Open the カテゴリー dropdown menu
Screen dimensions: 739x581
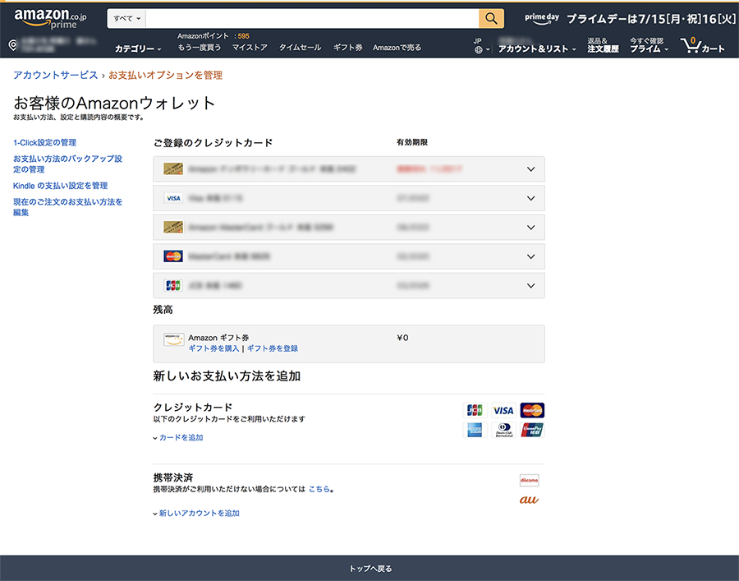pos(138,48)
